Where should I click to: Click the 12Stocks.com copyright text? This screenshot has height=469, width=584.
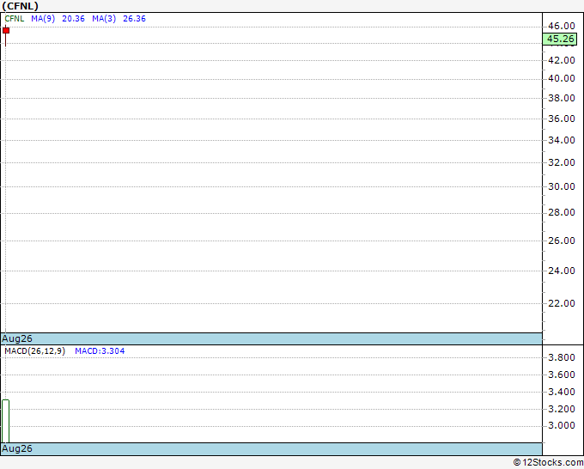click(x=548, y=462)
